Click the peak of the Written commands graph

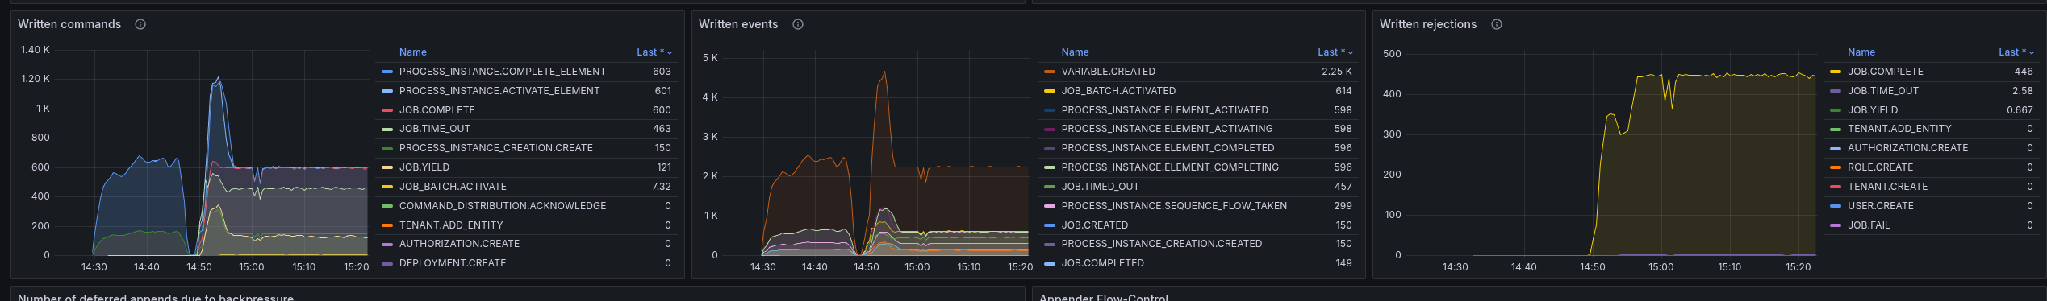click(217, 79)
